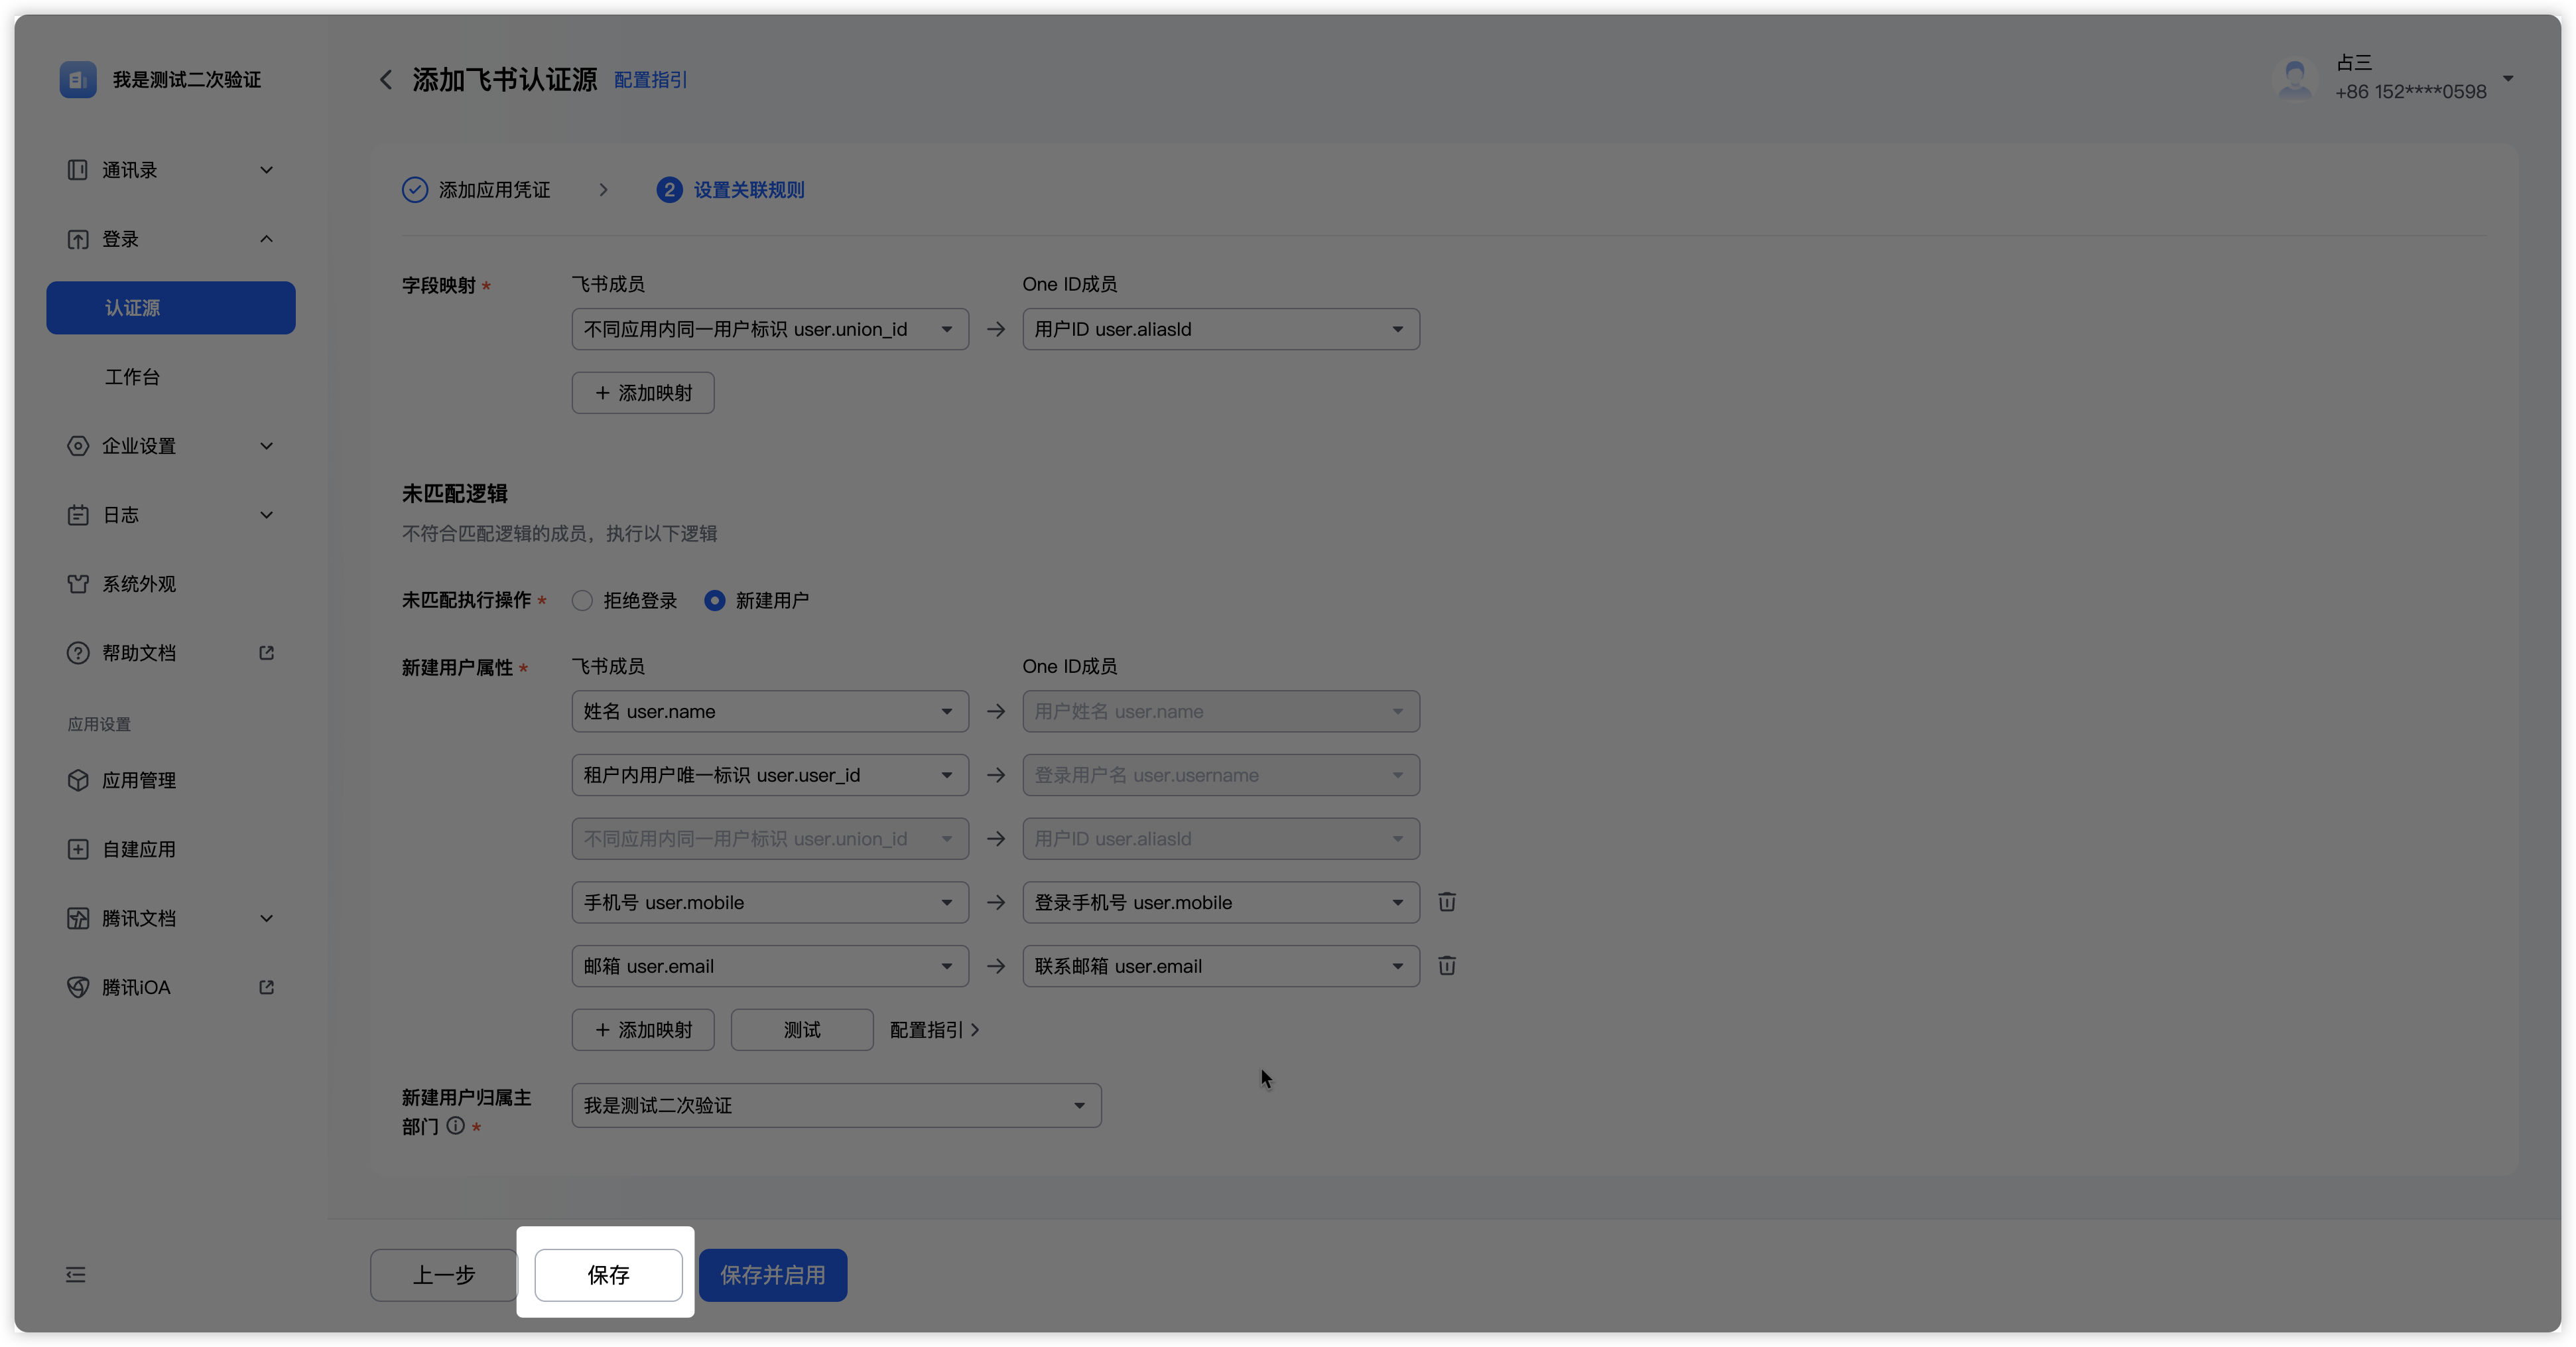Screen dimensions: 2576x1347
Task: Delete the 邮箱 user.email mapping row
Action: 1446,967
